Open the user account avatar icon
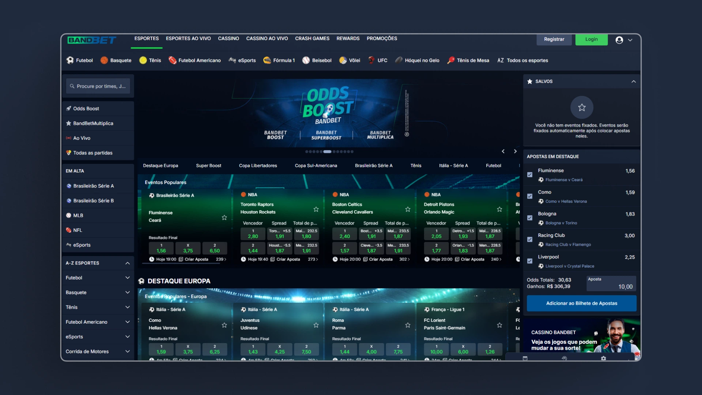Image resolution: width=702 pixels, height=395 pixels. pos(619,40)
